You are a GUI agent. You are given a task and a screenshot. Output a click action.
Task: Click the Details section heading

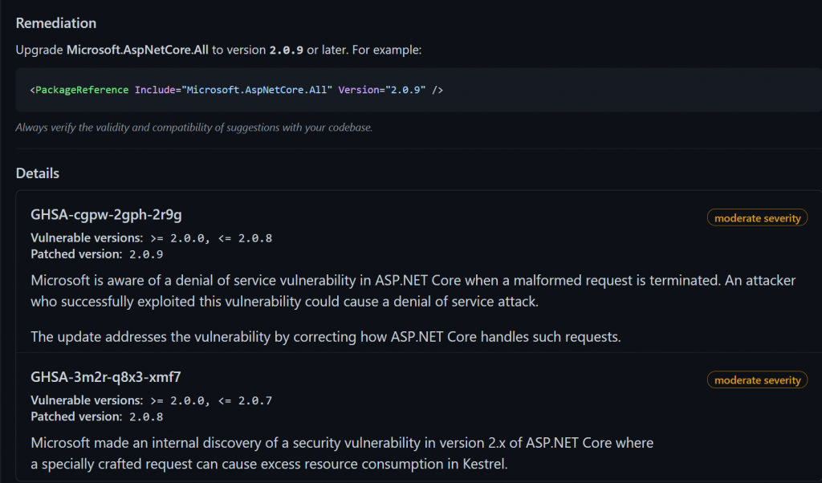[38, 173]
